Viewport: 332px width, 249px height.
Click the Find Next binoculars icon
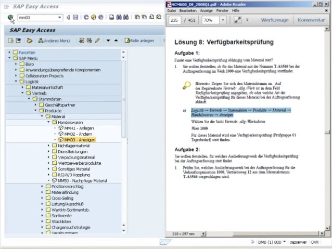126,17
